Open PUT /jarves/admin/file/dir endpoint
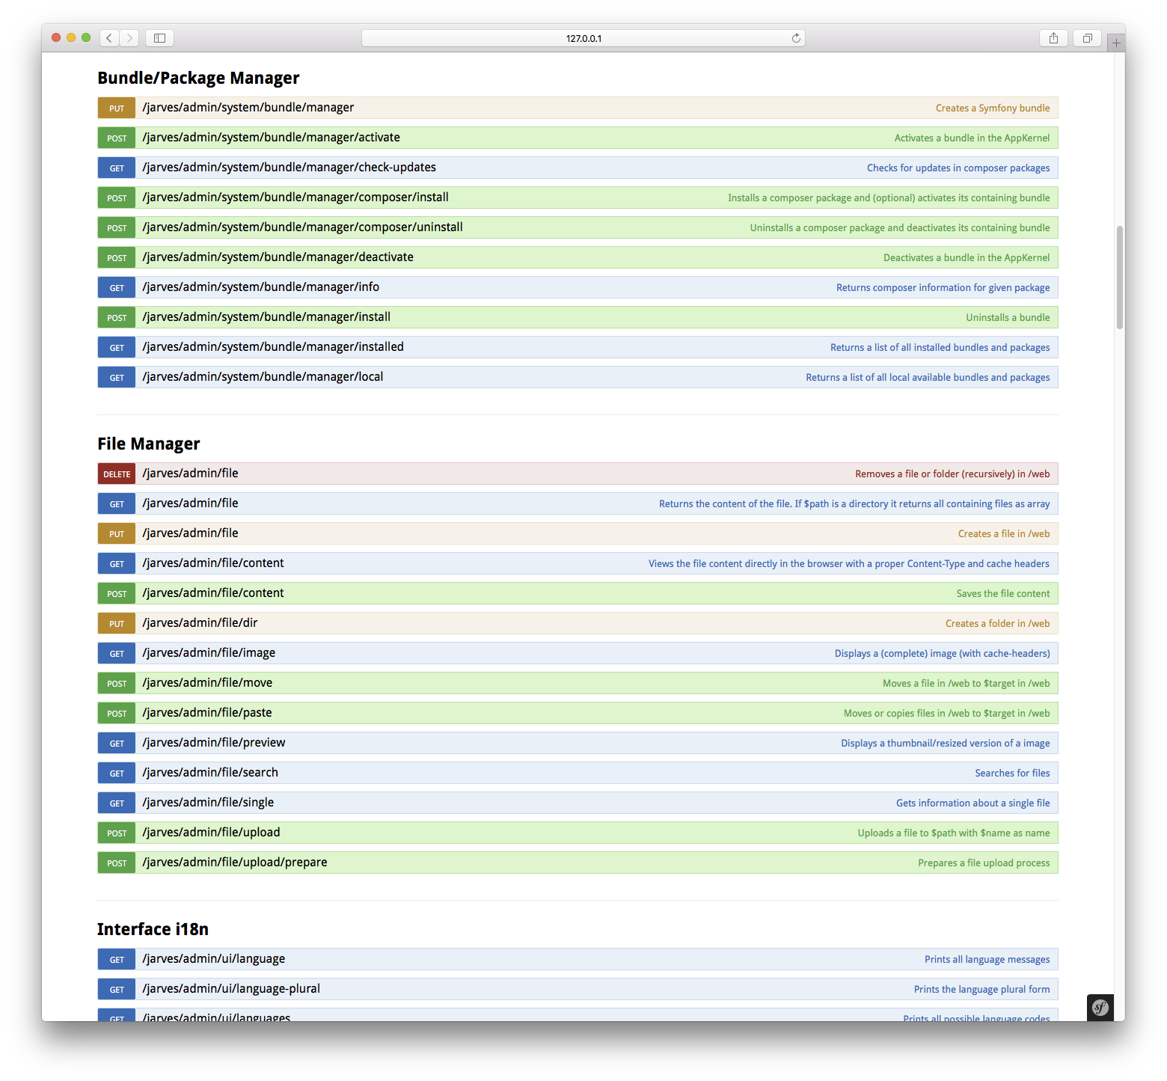Viewport: 1167px width, 1081px height. click(x=578, y=623)
